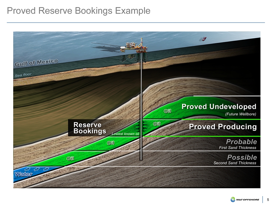Click the Gulf of Mexico label
This screenshot has height=206, width=274.
pos(36,63)
